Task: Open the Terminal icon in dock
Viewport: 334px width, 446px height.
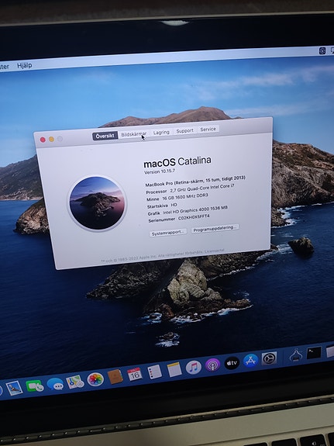Action: click(314, 353)
